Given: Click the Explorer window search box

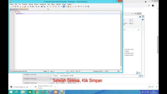Looking at the screenshot, I should click(132, 30).
